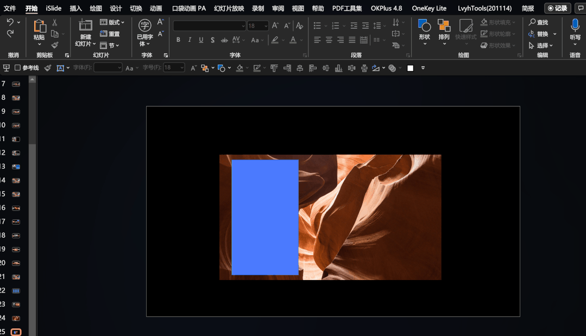Click the Cut scissors icon
Viewport: 586px width, 336px height.
click(x=54, y=22)
